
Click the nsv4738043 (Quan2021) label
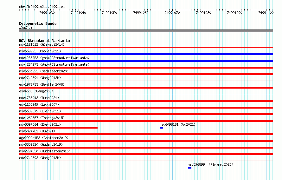(x=39, y=98)
